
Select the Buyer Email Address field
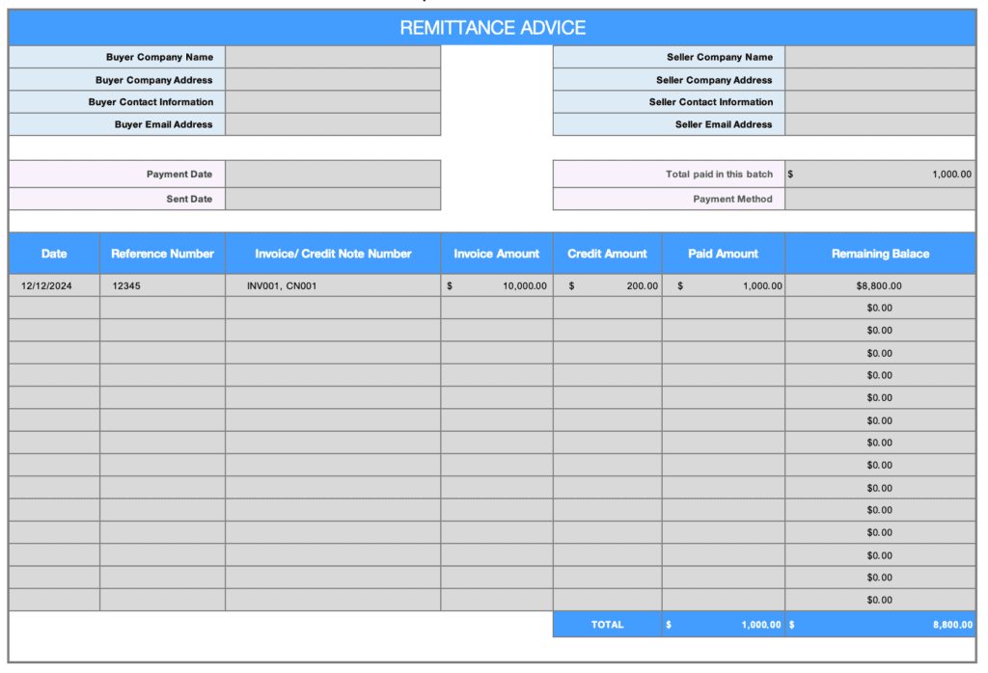tap(333, 124)
